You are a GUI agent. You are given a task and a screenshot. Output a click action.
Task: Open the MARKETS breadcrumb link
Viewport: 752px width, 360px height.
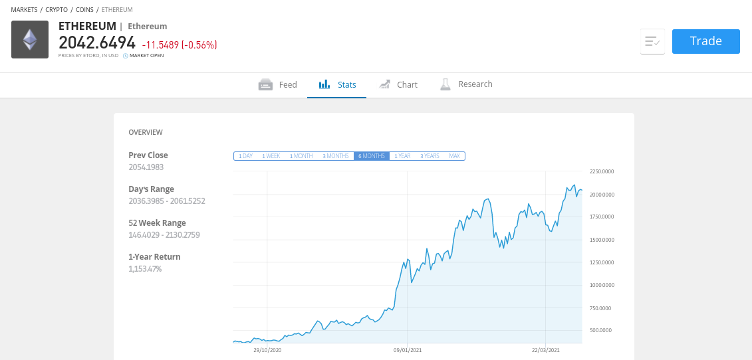[24, 9]
